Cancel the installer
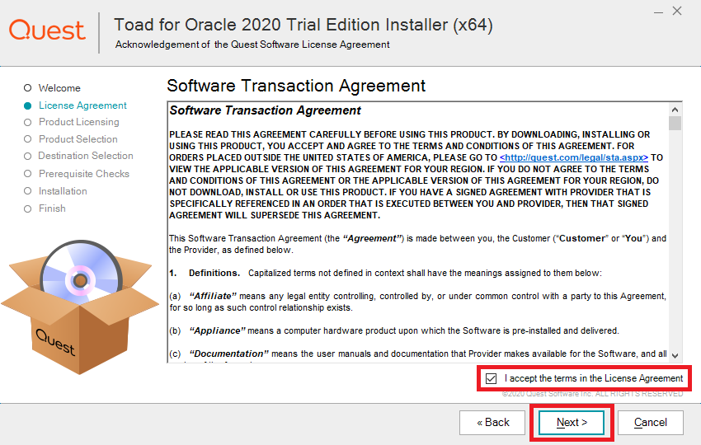 pyautogui.click(x=651, y=423)
